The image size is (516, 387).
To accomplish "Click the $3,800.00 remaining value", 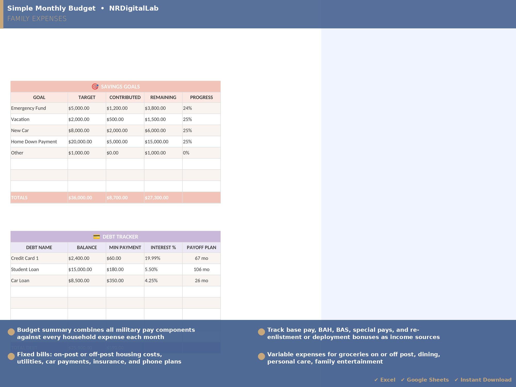I will click(x=163, y=108).
